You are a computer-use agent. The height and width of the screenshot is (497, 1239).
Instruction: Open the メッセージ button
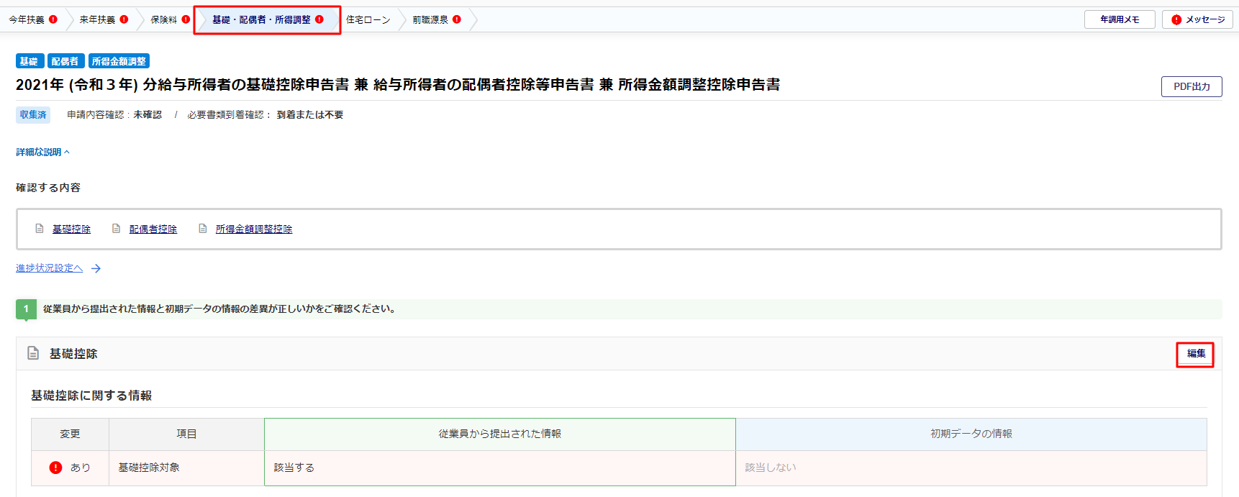(1198, 20)
